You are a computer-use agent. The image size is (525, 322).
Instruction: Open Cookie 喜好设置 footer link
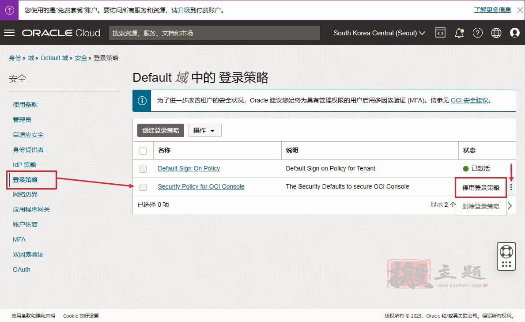pos(81,316)
